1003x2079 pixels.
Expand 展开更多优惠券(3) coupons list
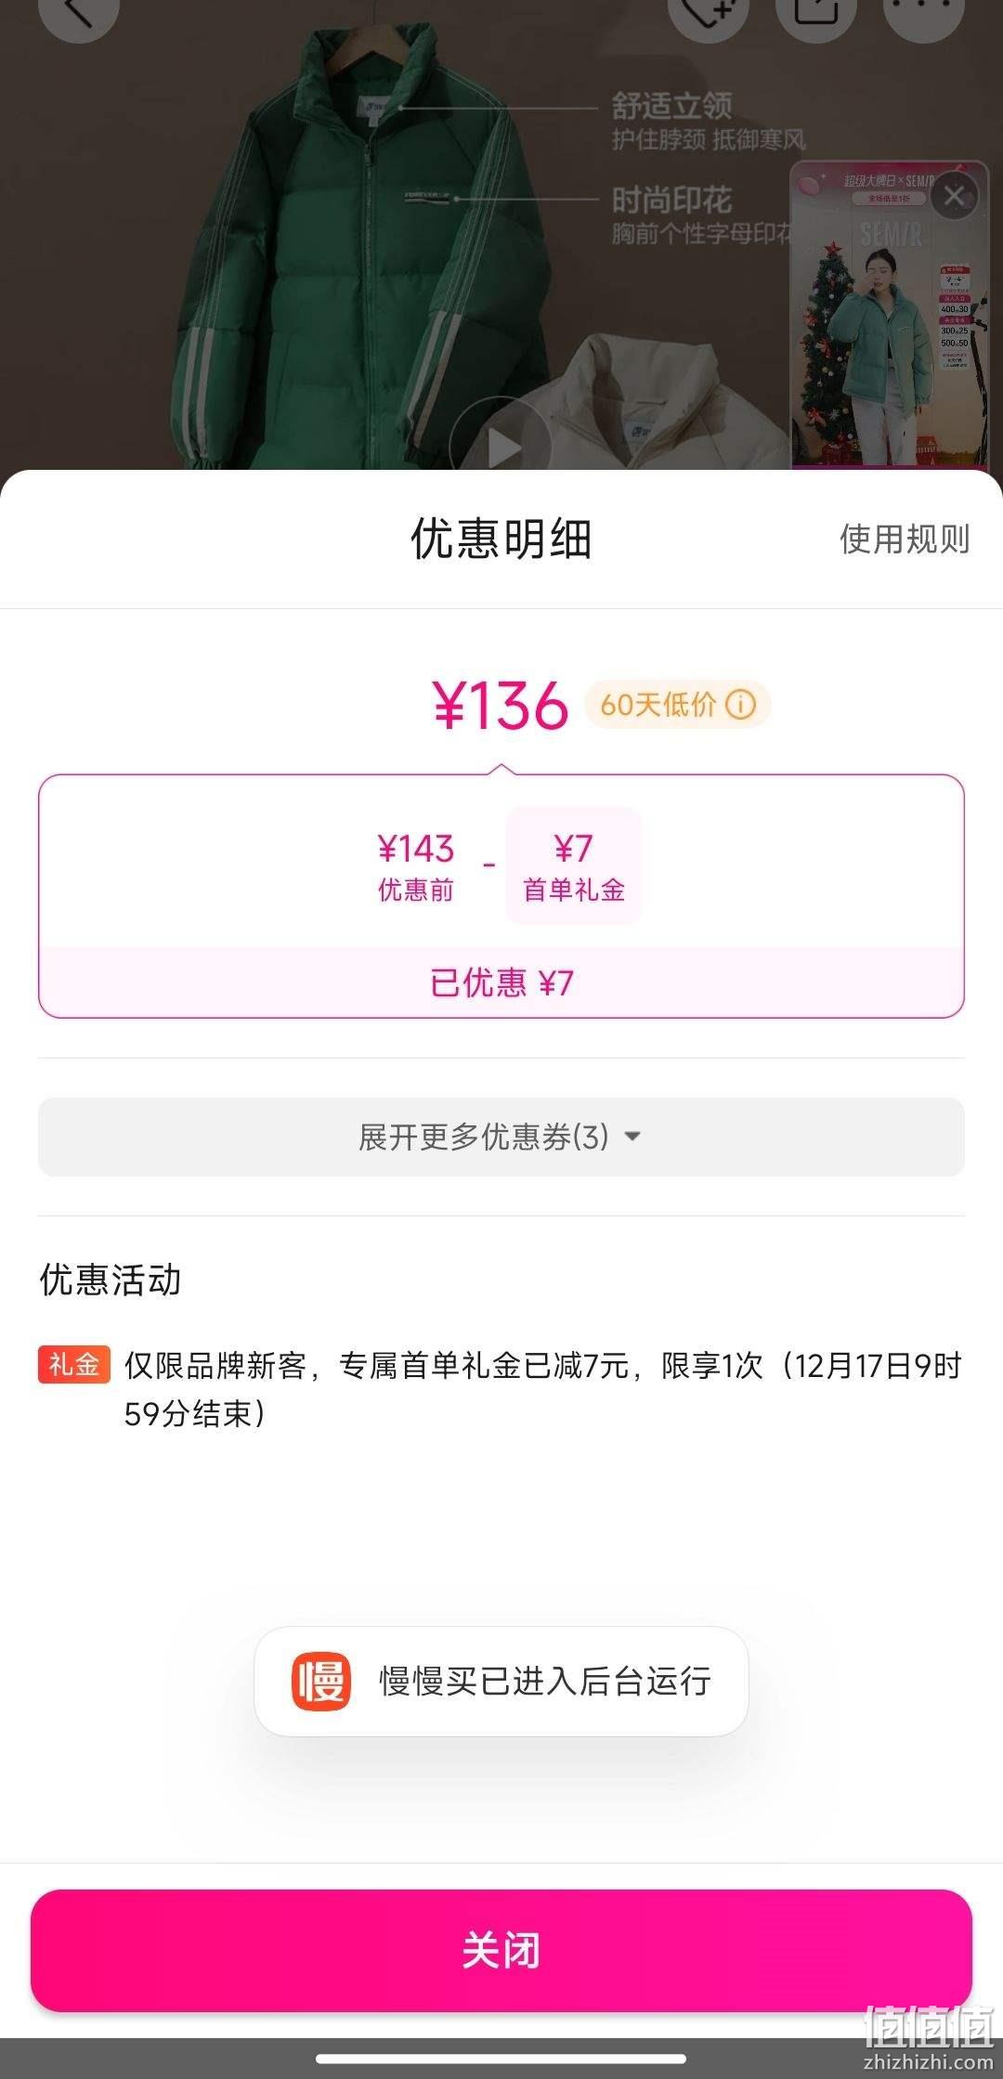[501, 1137]
